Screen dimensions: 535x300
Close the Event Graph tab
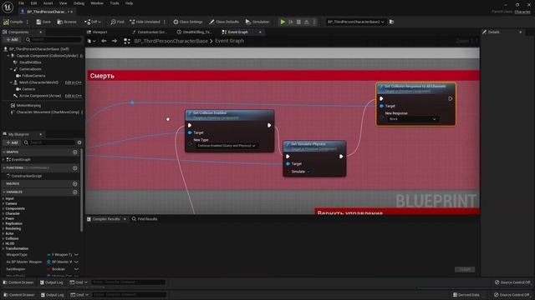(260, 32)
